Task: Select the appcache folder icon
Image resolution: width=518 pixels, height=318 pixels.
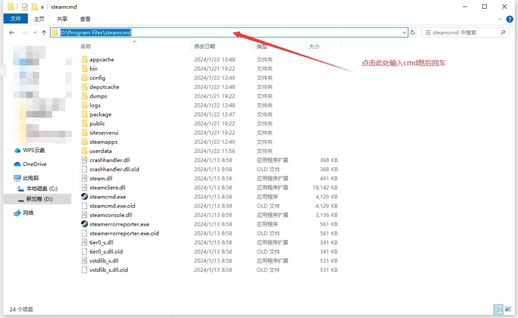Action: [84, 60]
